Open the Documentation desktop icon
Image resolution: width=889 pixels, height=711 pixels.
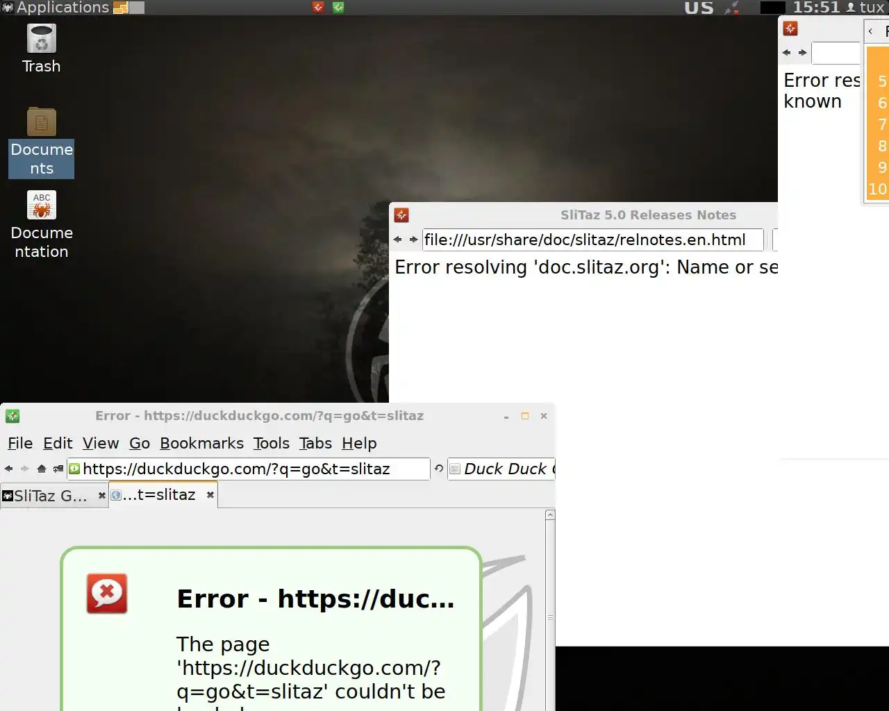(42, 225)
